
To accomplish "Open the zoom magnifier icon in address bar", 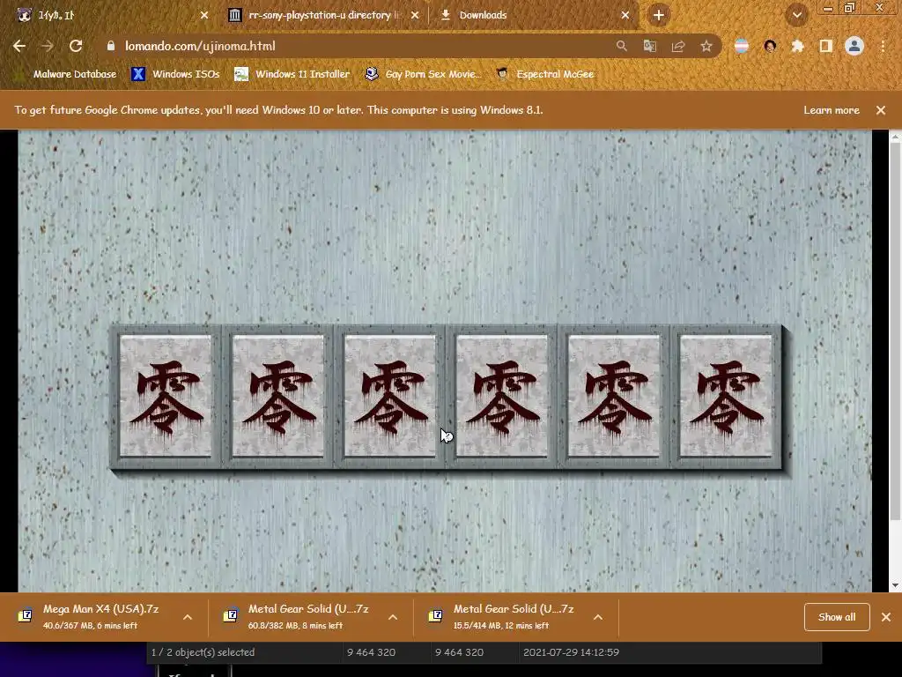I will pos(621,46).
